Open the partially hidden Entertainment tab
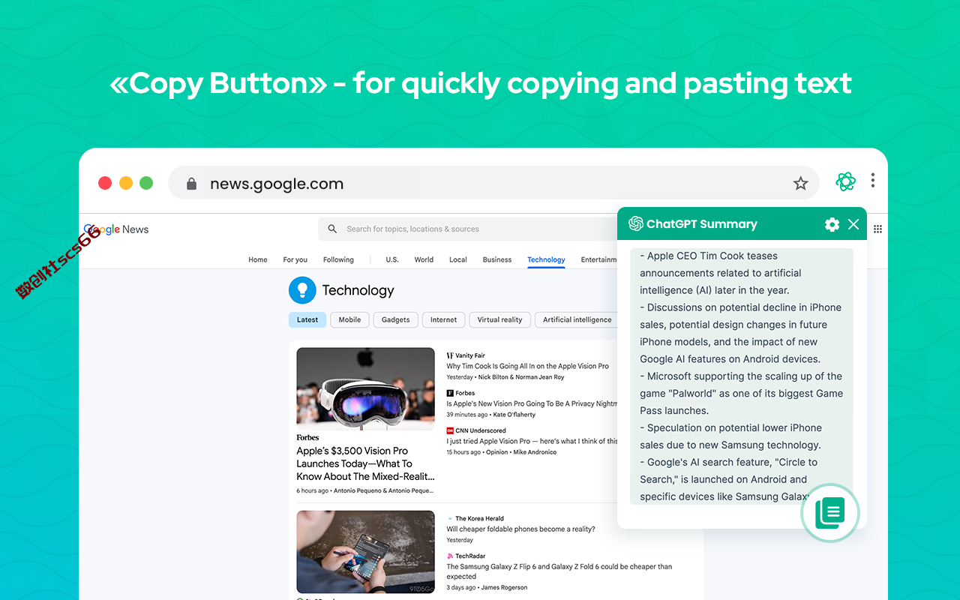 (598, 259)
